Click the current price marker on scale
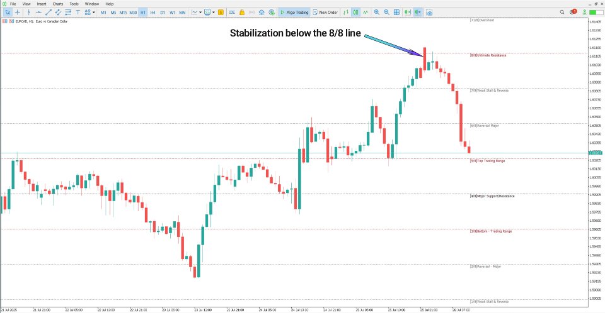Image resolution: width=605 pixels, height=313 pixels. [x=595, y=153]
